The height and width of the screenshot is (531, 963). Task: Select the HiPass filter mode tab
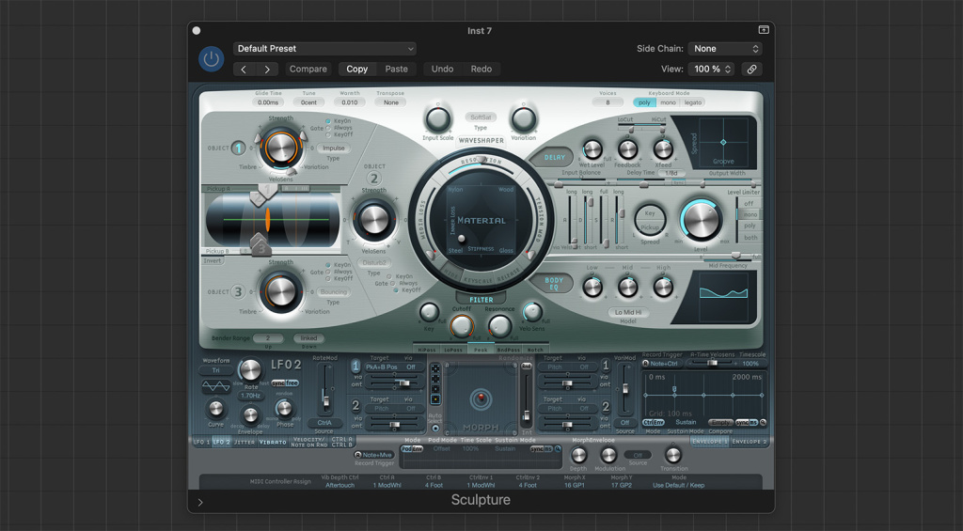click(x=427, y=350)
